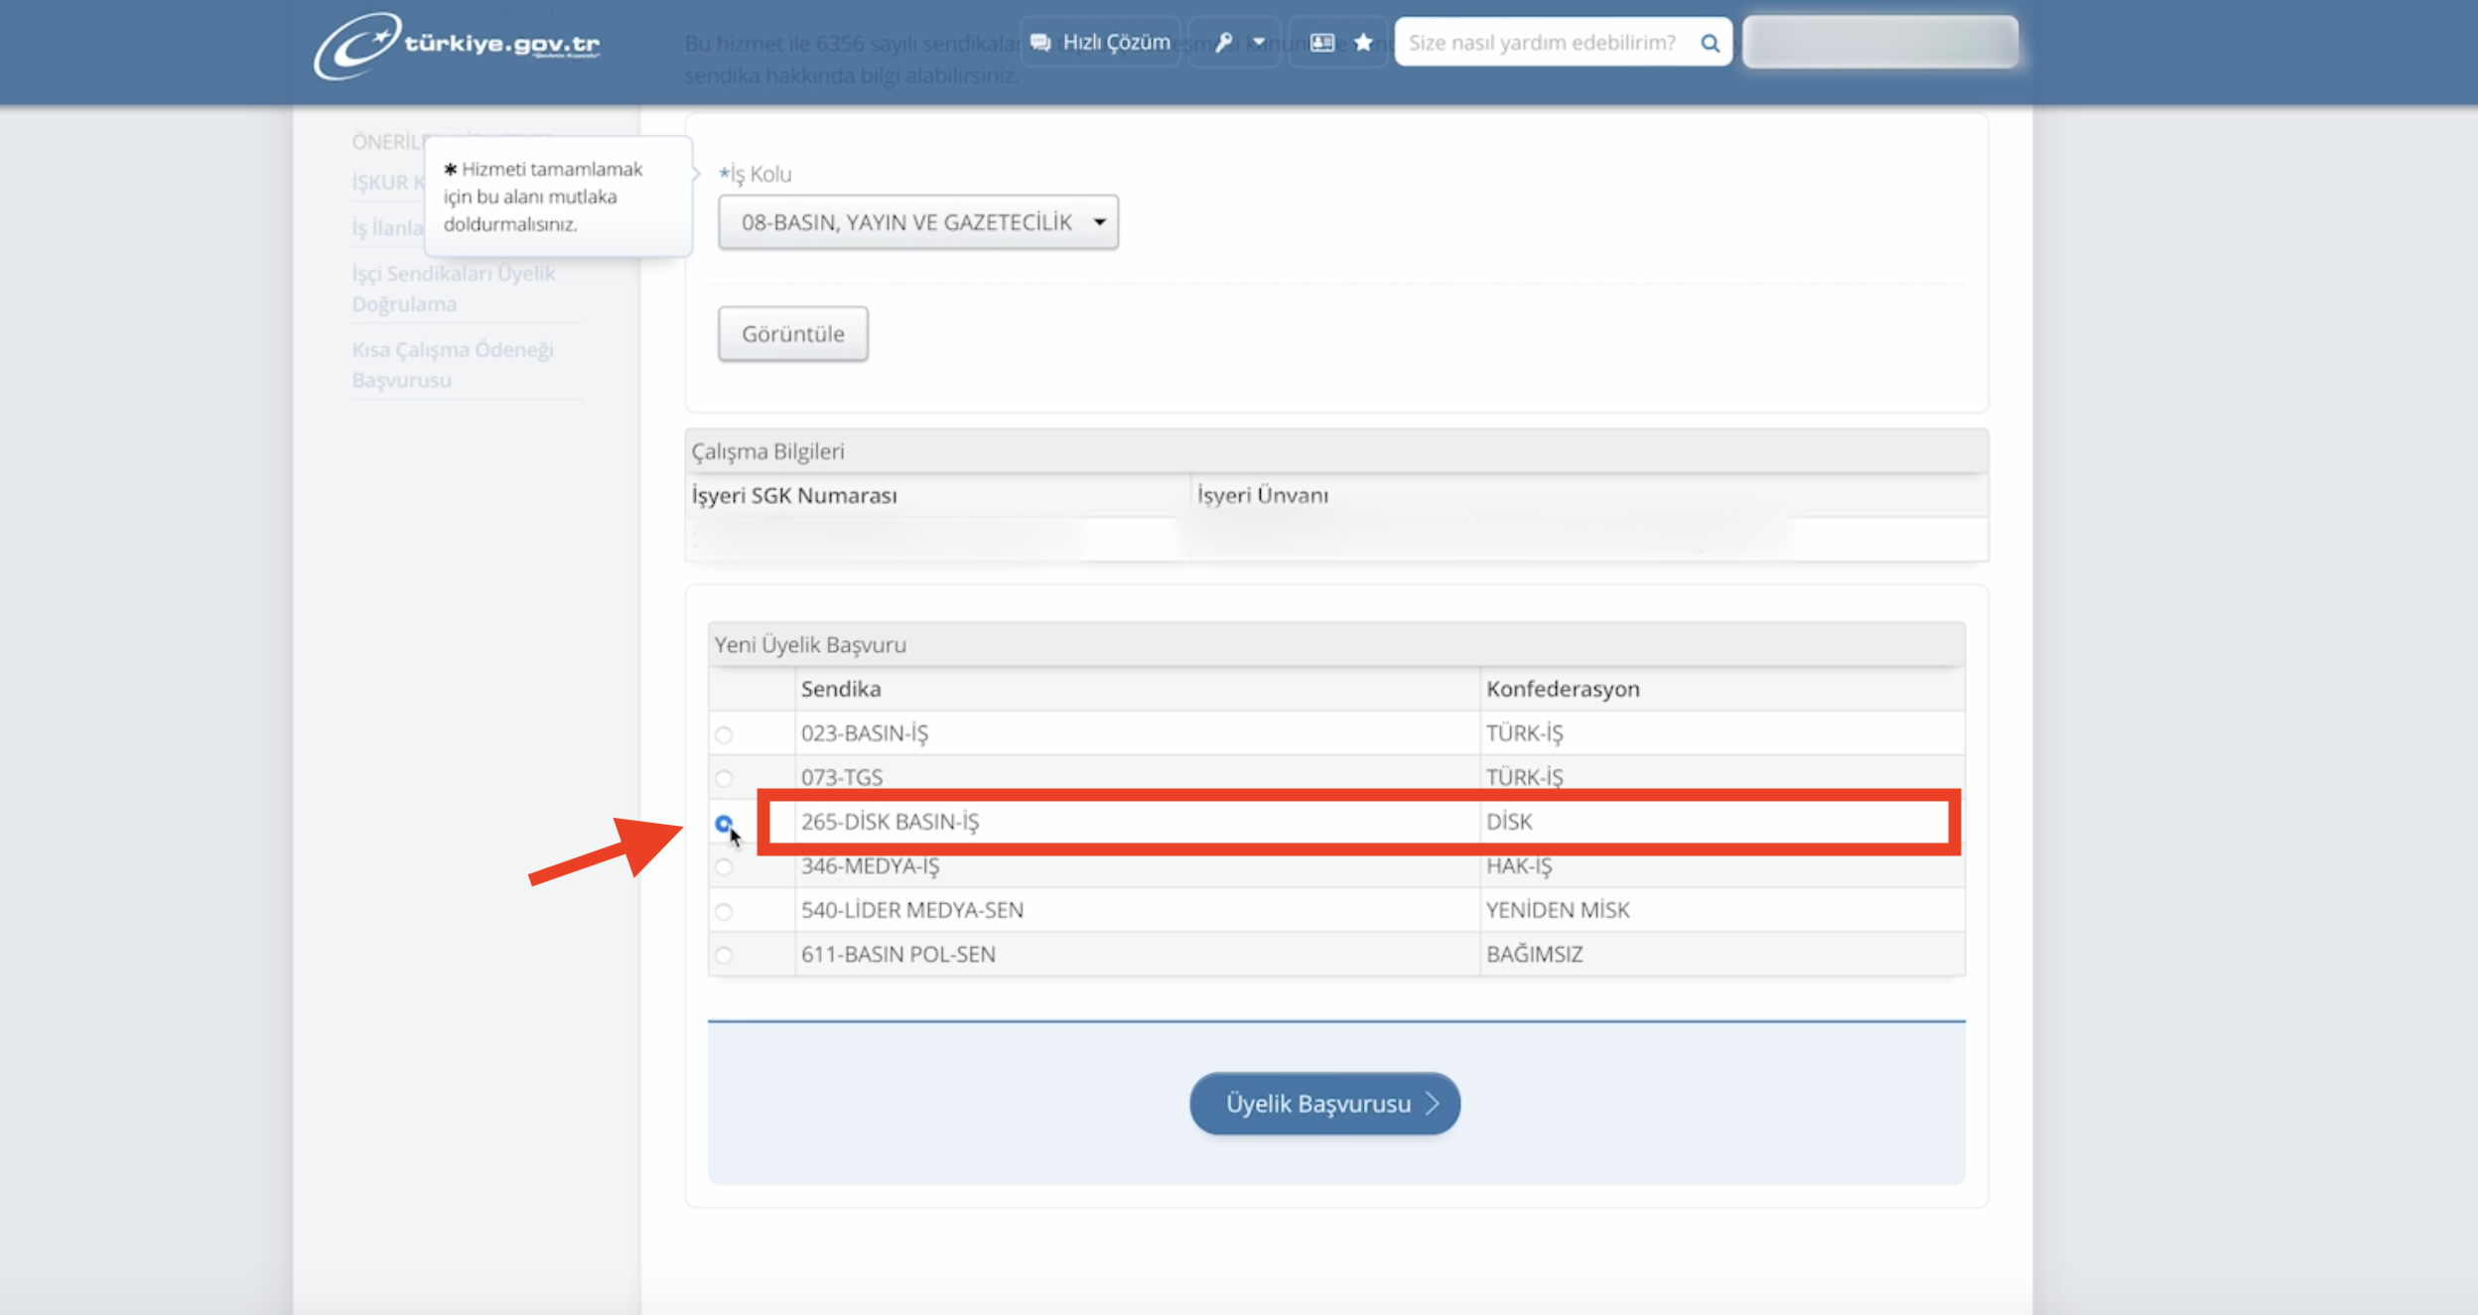Select the 611-BASIN POL-SEN radio button
2478x1315 pixels.
(x=724, y=955)
